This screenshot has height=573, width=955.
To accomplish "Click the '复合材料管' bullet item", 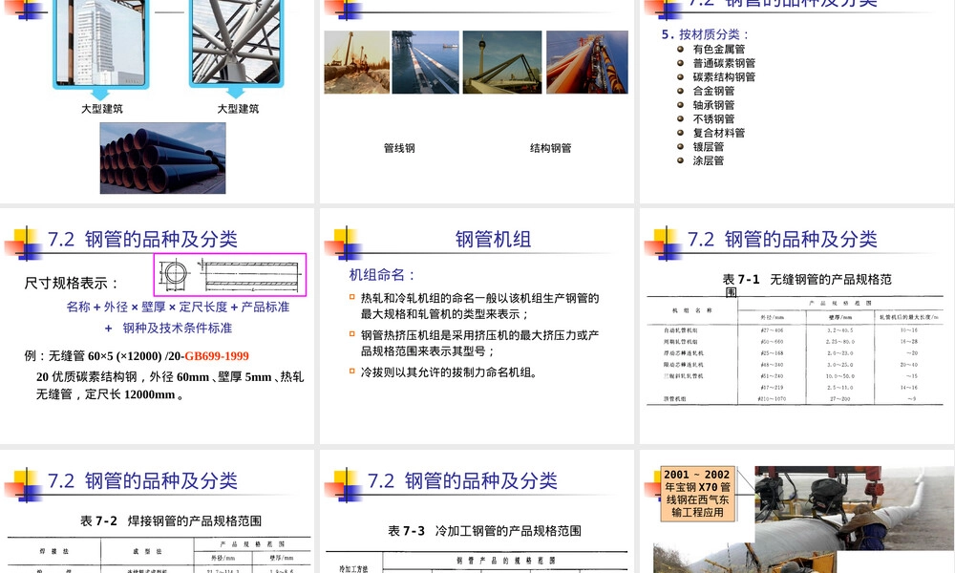I will (x=719, y=134).
